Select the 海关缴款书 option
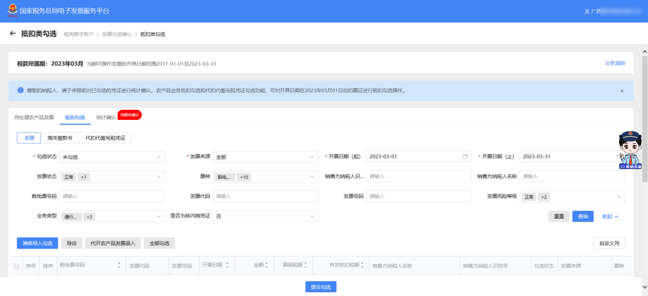The height and width of the screenshot is (296, 648). 60,138
